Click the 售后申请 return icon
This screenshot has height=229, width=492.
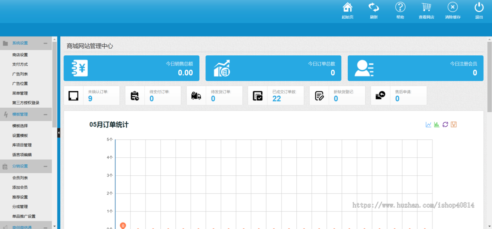tap(380, 96)
